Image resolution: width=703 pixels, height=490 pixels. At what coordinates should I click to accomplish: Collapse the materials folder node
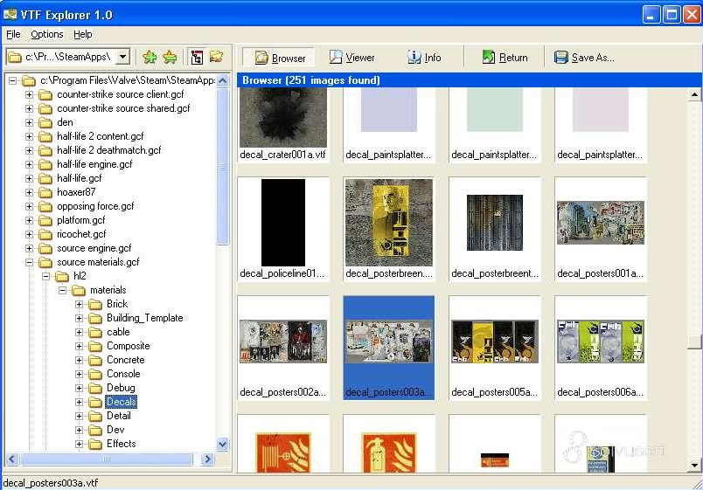click(62, 290)
